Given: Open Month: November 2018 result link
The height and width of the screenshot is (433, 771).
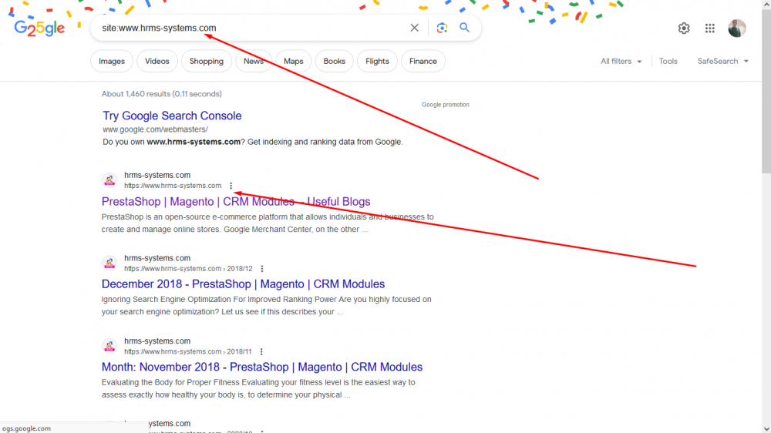Looking at the screenshot, I should click(262, 368).
